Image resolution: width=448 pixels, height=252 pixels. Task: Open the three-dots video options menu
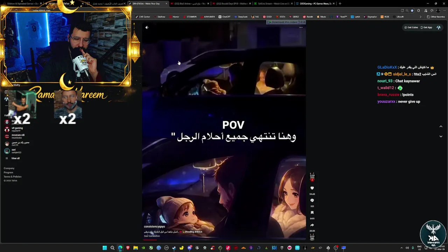pyautogui.click(x=301, y=27)
